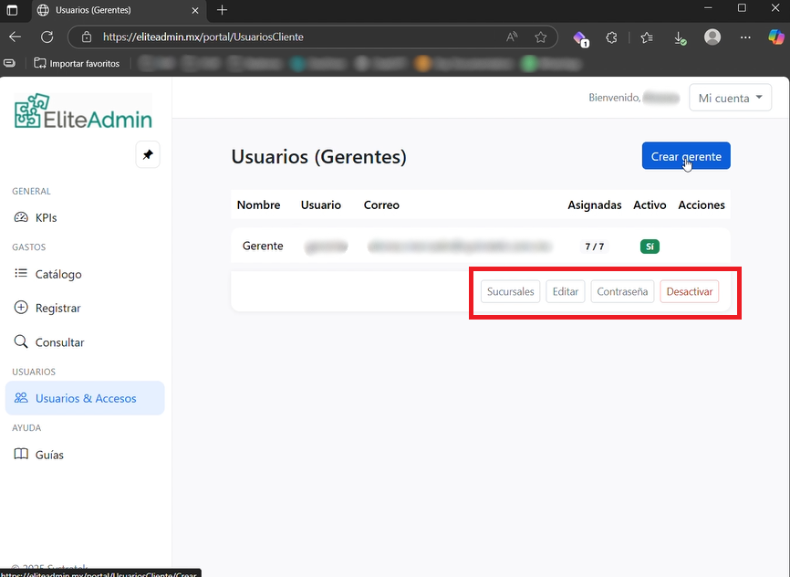Click the EliteAdmin logo
Screen dimensions: 790x577
(83, 111)
